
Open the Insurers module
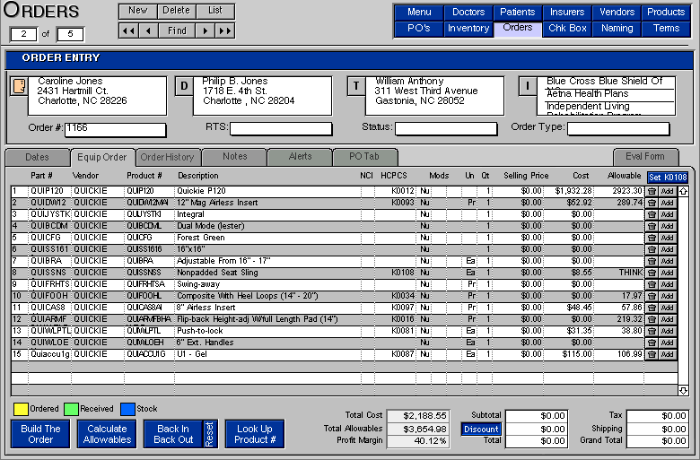tap(567, 12)
